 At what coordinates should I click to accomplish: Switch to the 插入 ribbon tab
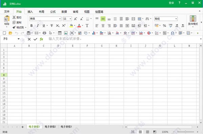[30, 12]
